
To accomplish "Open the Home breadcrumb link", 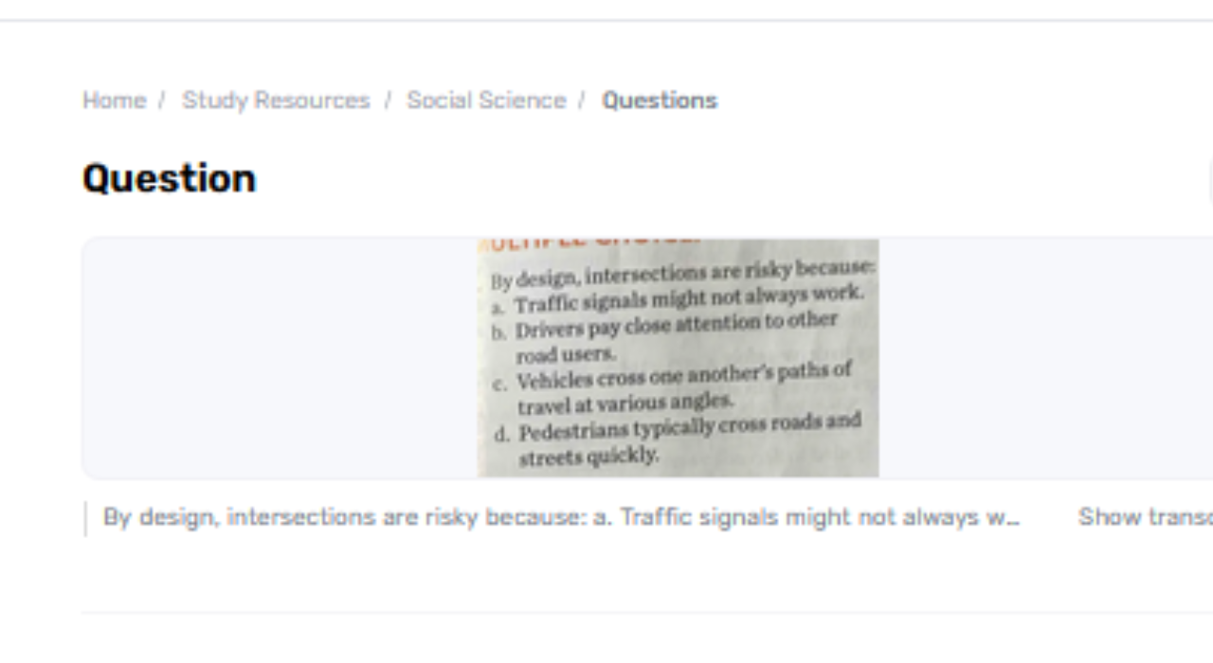I will click(x=113, y=99).
